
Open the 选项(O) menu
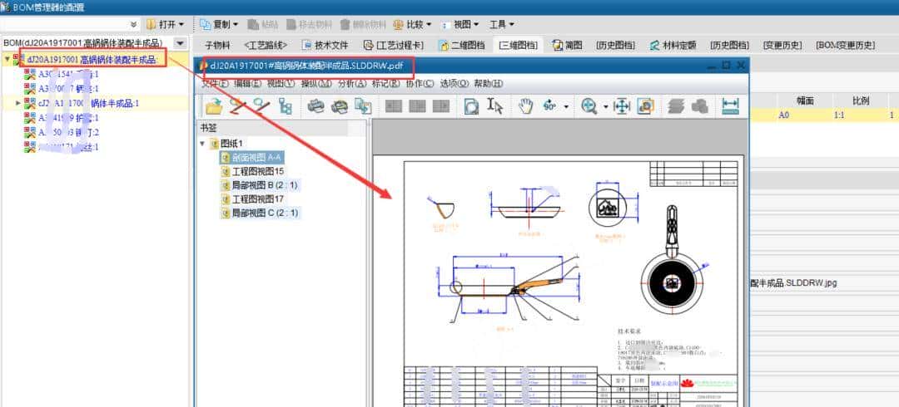pos(454,84)
